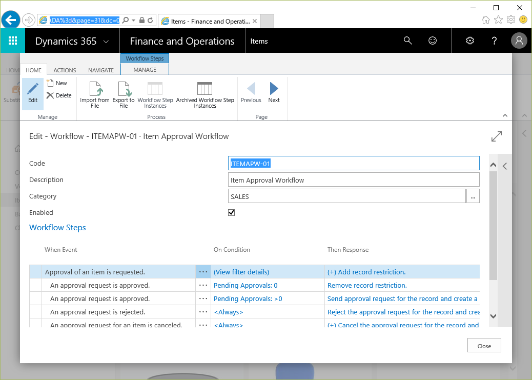
Task: Collapse the ribbon with the chevron
Action: point(505,115)
